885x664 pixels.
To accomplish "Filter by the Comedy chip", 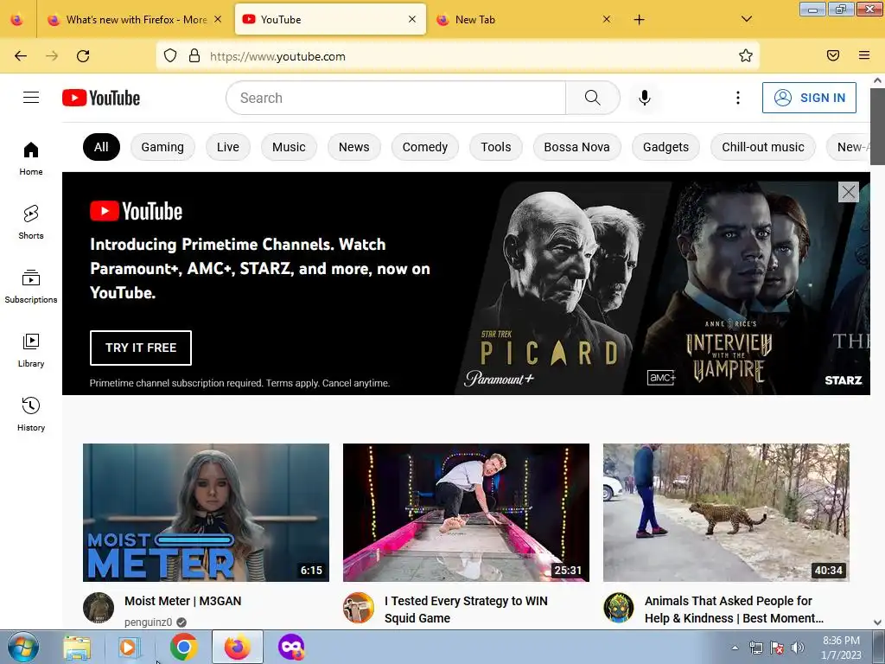I will click(425, 147).
